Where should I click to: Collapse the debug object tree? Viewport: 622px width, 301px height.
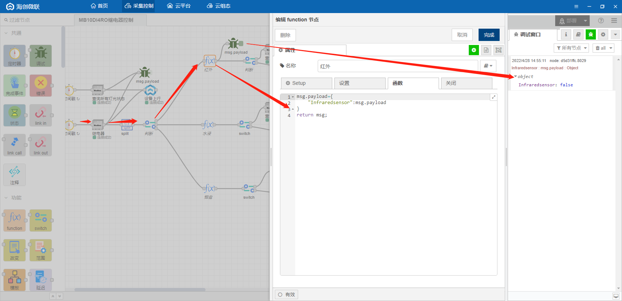point(515,77)
